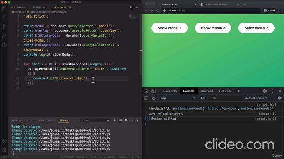This screenshot has width=284, height=159.
Task: Click the Show modal 1 button
Action: coord(170,28)
